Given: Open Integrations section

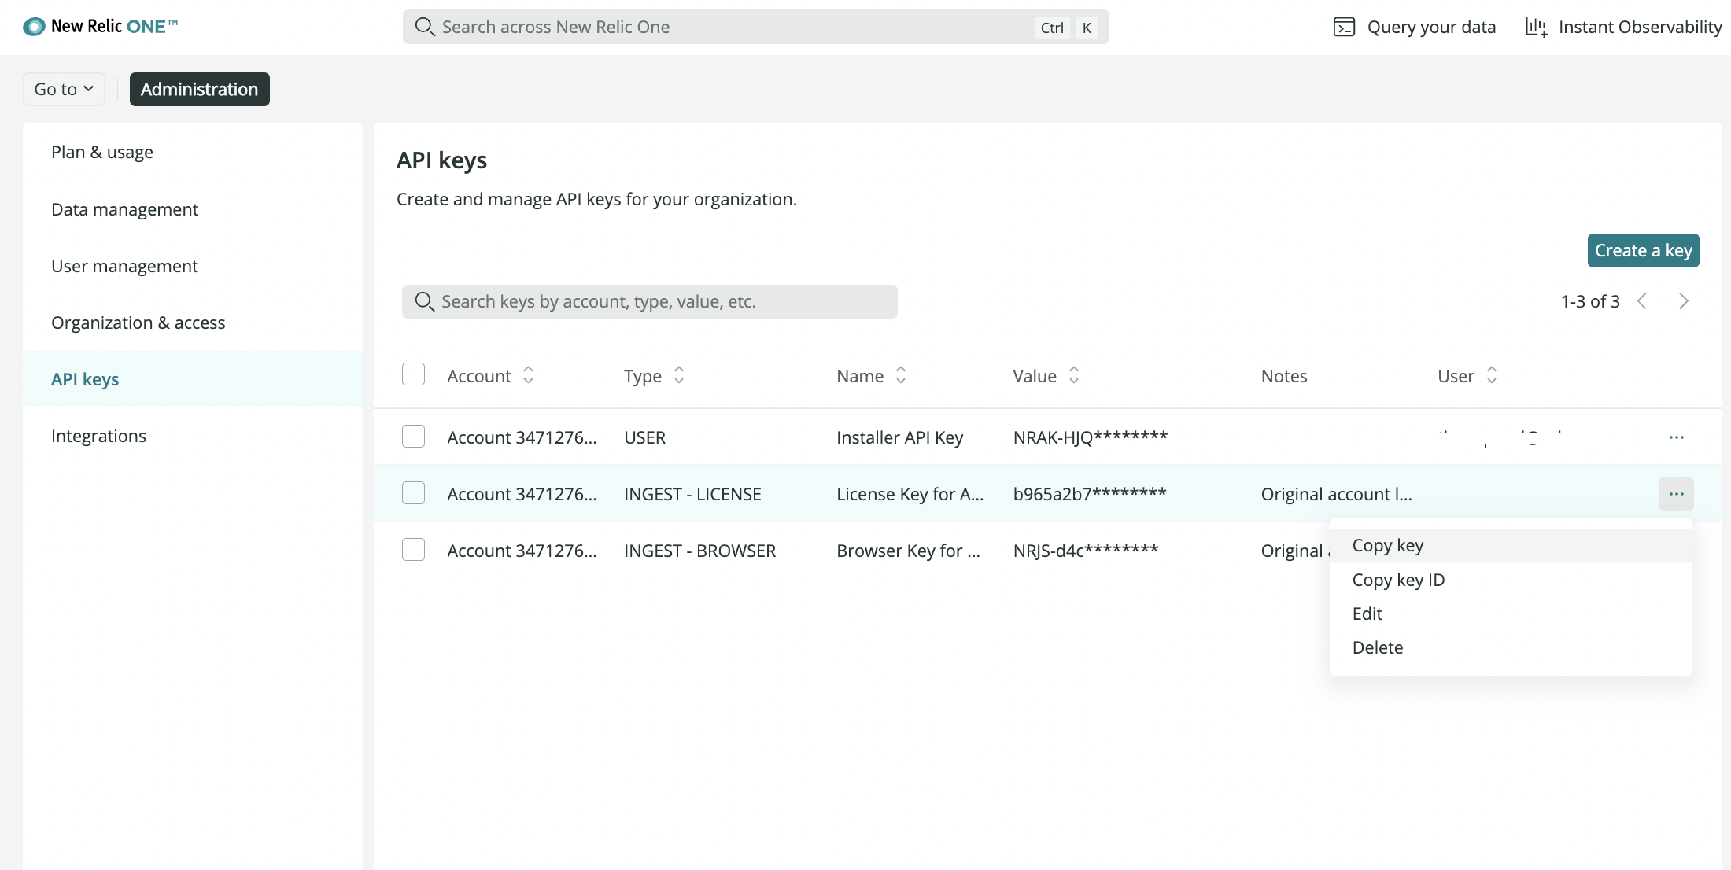Looking at the screenshot, I should pos(193,436).
